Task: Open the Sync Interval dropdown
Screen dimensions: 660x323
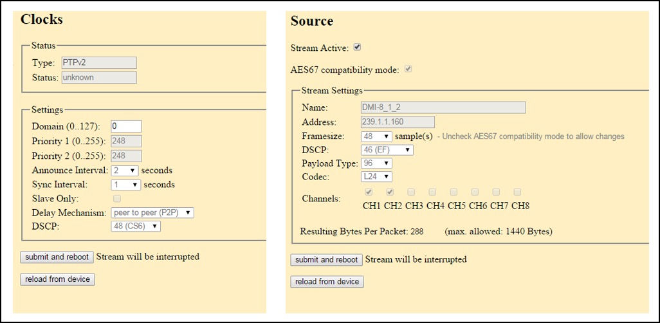Action: point(126,185)
